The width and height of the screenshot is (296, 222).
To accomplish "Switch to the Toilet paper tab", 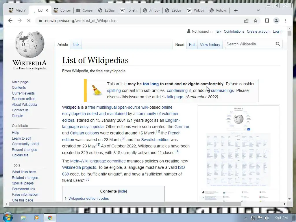I will (x=129, y=10).
